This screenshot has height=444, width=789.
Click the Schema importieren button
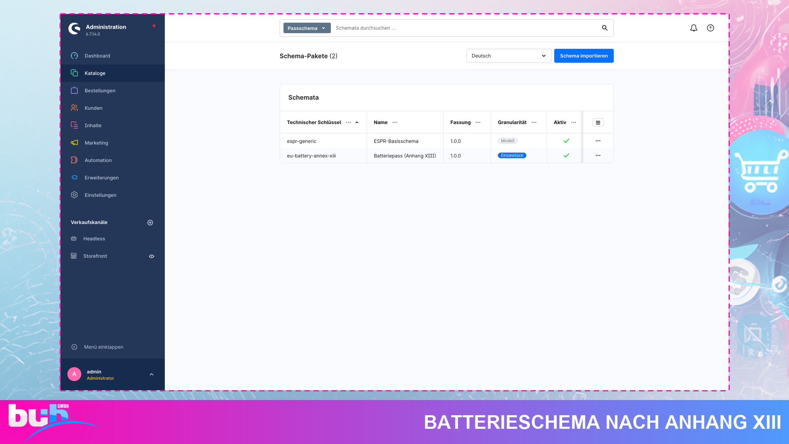(x=584, y=56)
